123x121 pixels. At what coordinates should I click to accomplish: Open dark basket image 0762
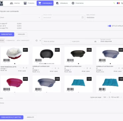point(78,53)
